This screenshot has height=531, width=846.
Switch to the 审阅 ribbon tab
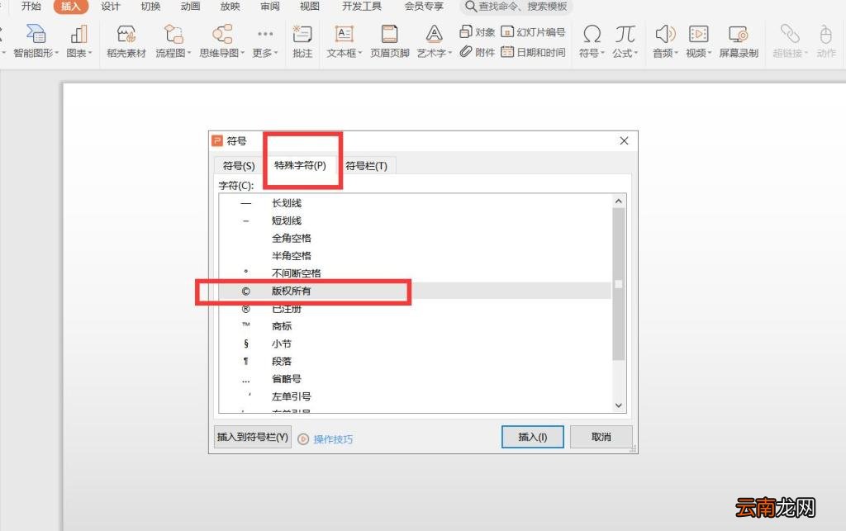pyautogui.click(x=270, y=7)
